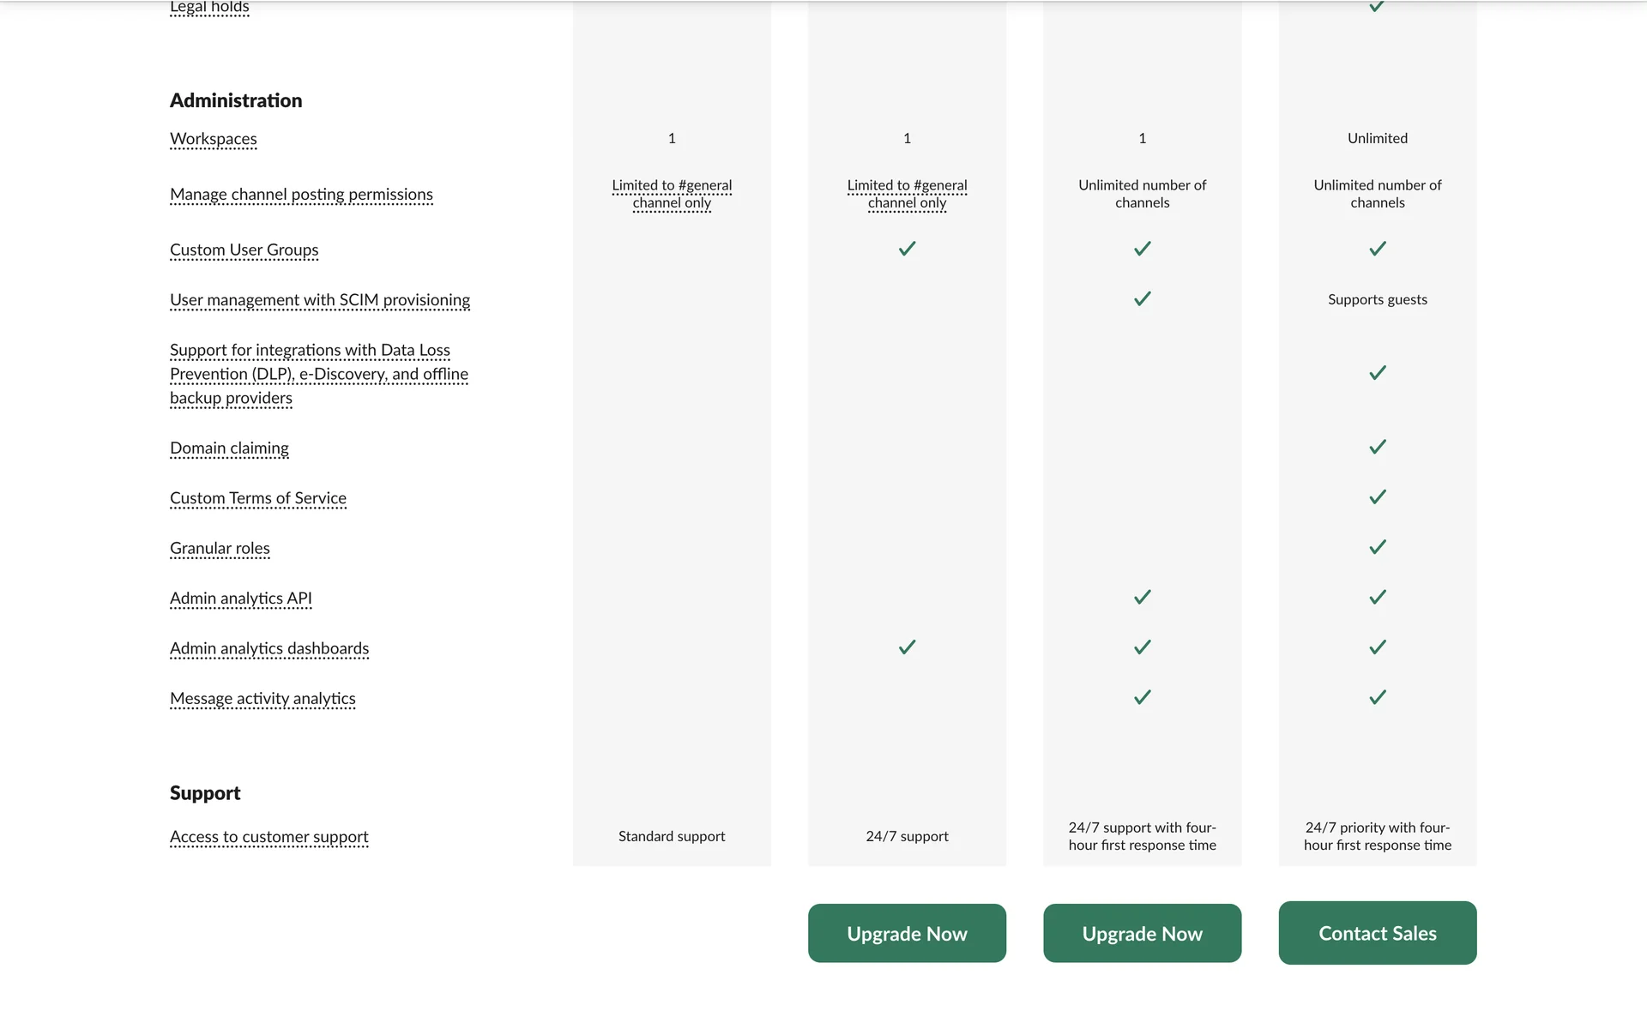Click the Custom Terms of Service checkmark
This screenshot has height=1029, width=1647.
click(x=1378, y=497)
